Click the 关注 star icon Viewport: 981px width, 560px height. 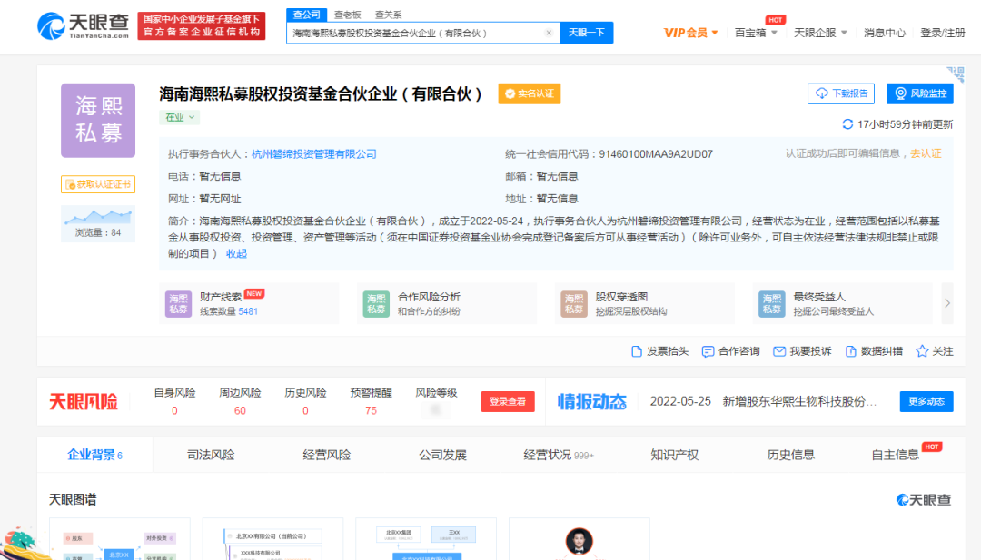(x=922, y=351)
